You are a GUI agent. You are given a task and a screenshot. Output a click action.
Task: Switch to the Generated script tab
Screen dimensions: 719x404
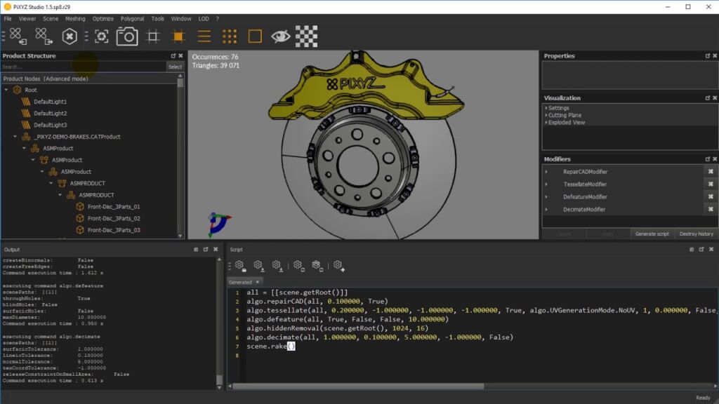click(x=240, y=283)
